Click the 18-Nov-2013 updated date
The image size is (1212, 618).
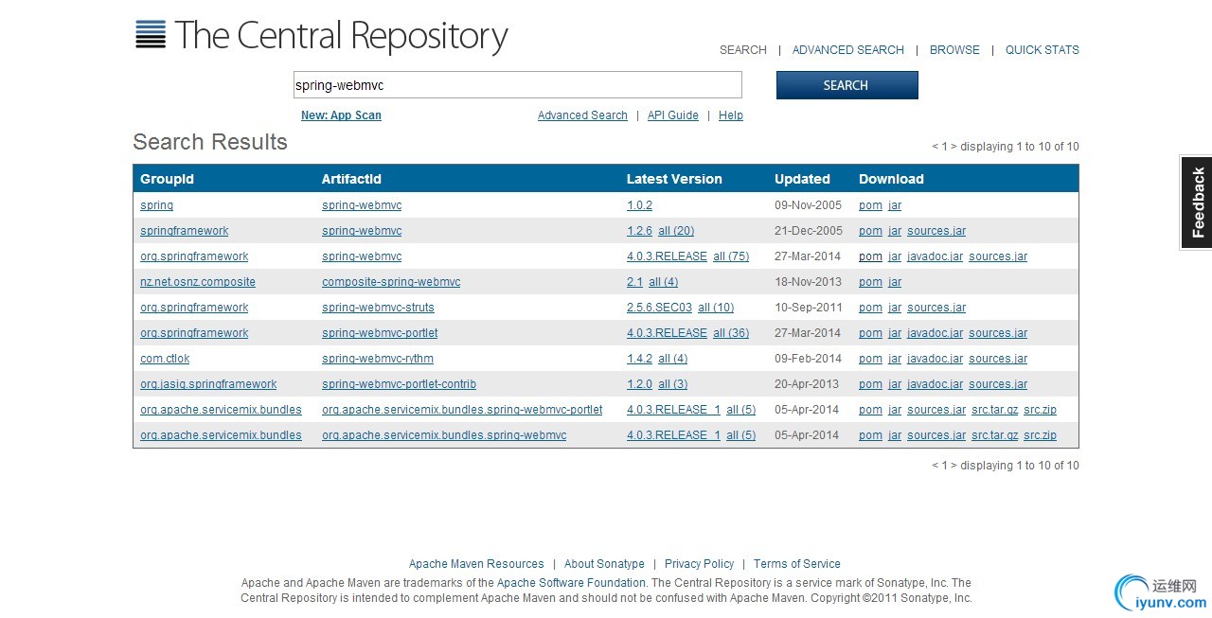[807, 282]
